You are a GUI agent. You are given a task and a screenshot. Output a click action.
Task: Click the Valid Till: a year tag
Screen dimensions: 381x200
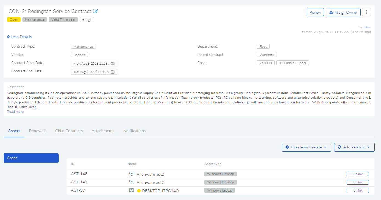(x=63, y=19)
